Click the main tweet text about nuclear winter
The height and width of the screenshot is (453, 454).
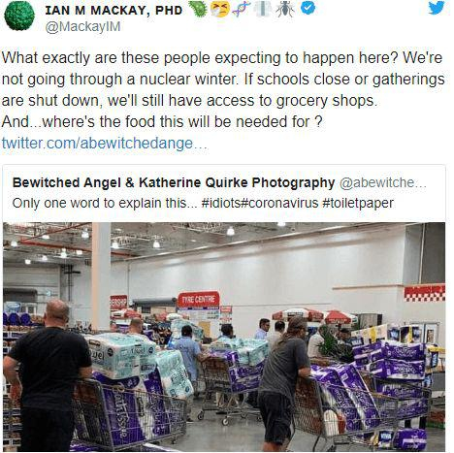coord(223,90)
